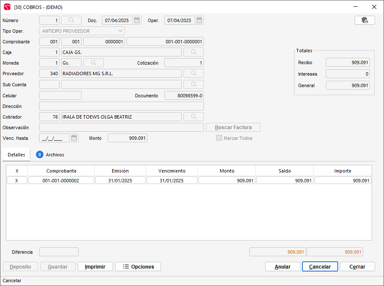Click the Imprimir button

(95, 266)
